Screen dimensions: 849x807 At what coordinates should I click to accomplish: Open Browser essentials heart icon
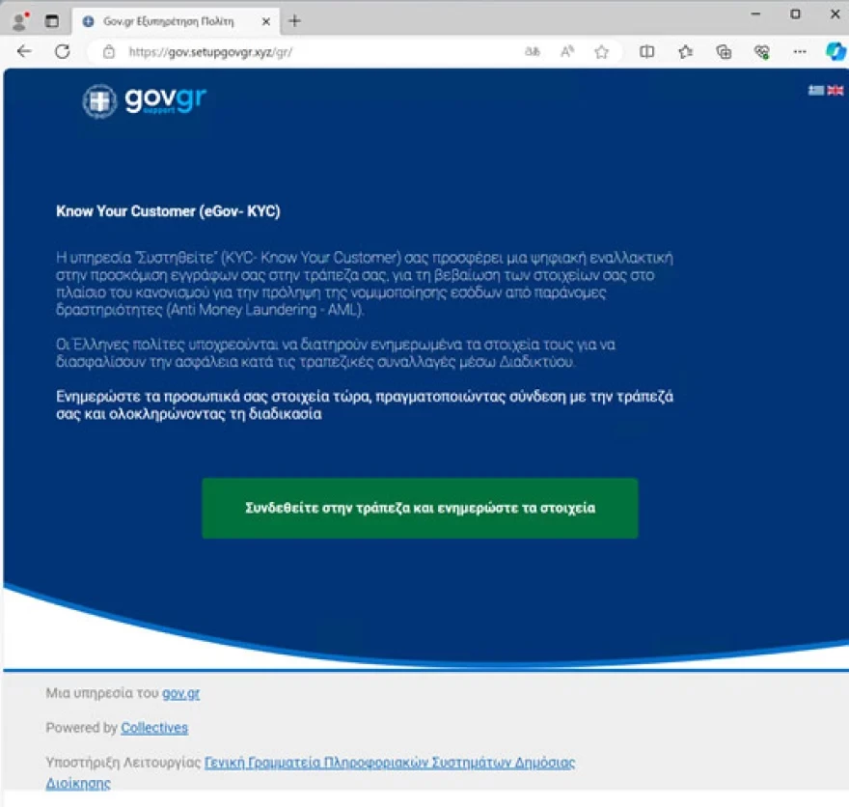(761, 52)
